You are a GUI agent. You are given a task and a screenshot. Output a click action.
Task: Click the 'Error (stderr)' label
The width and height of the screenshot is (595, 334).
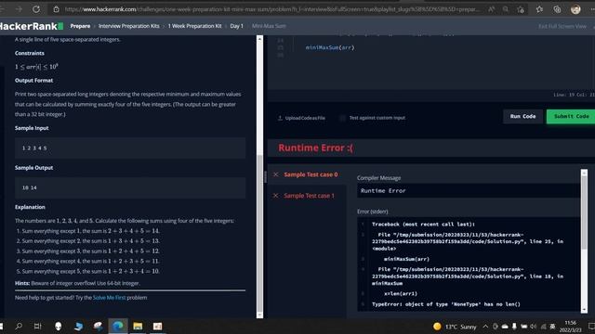coord(372,212)
